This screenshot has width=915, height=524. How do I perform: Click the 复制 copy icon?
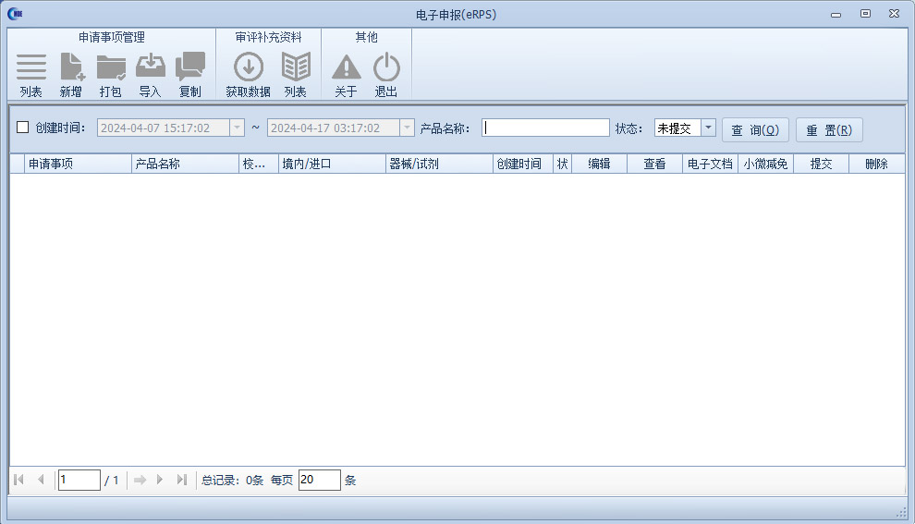tap(189, 67)
